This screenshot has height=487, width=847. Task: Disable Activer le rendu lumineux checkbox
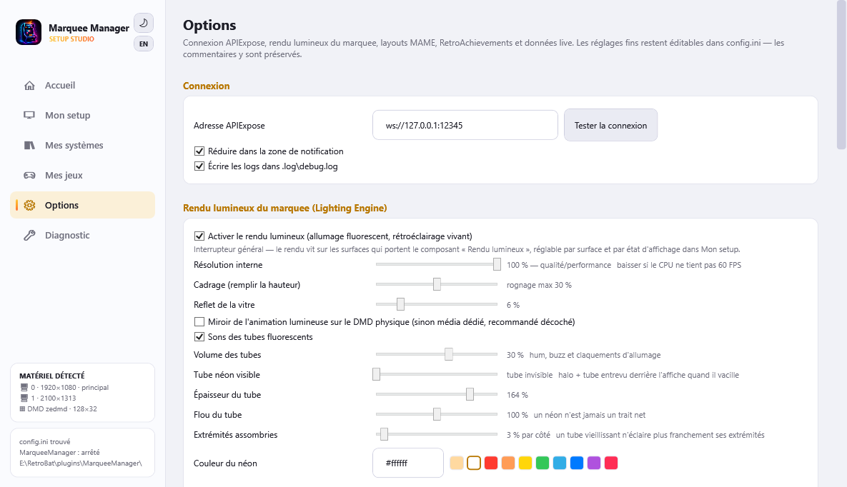click(x=199, y=236)
